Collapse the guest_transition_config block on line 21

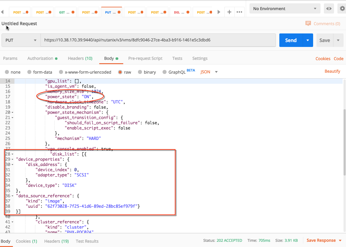(13, 118)
